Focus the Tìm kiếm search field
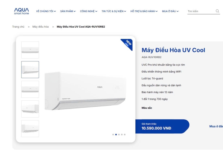Image resolution: width=223 pixels, height=158 pixels. tap(201, 11)
